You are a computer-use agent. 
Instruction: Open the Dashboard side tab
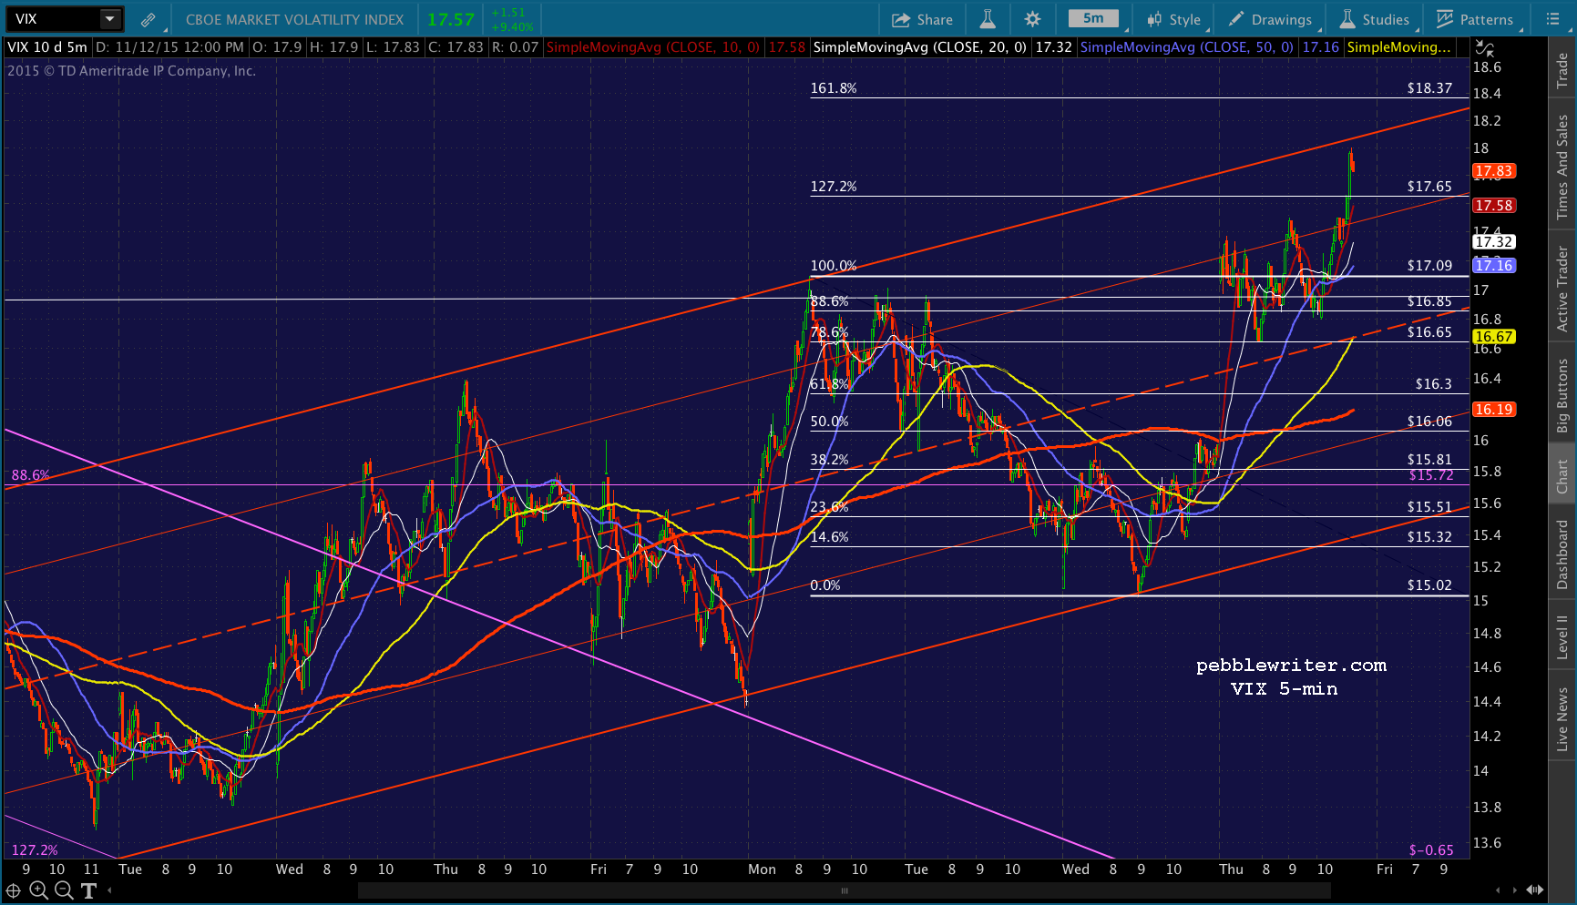click(x=1562, y=554)
